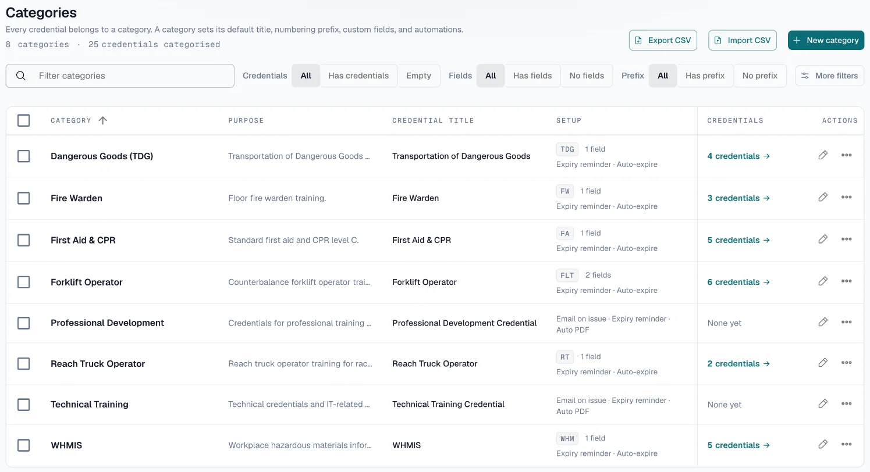Edit the Professional Development category
The width and height of the screenshot is (870, 472).
[x=823, y=322]
